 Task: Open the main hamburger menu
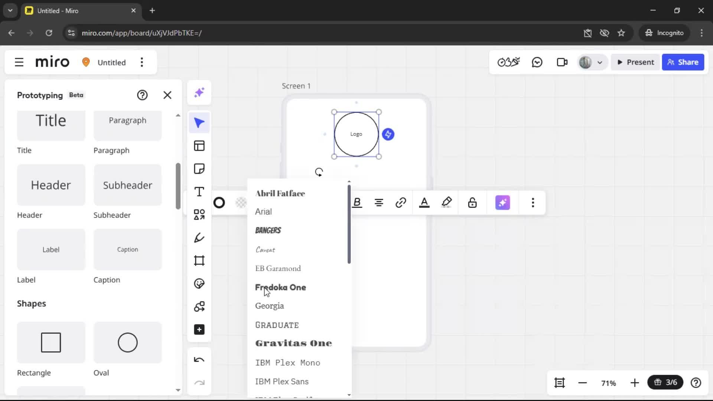pos(19,62)
